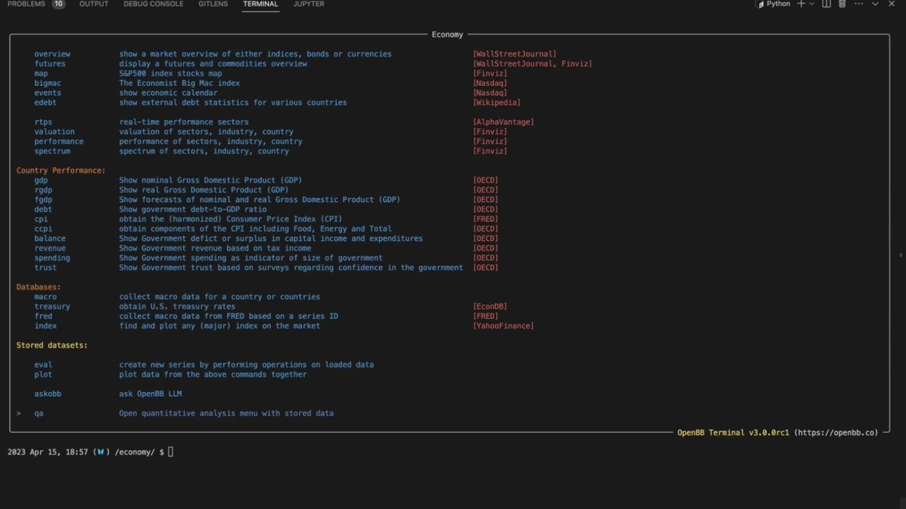
Task: Close the terminal panel with the X icon
Action: 892,4
